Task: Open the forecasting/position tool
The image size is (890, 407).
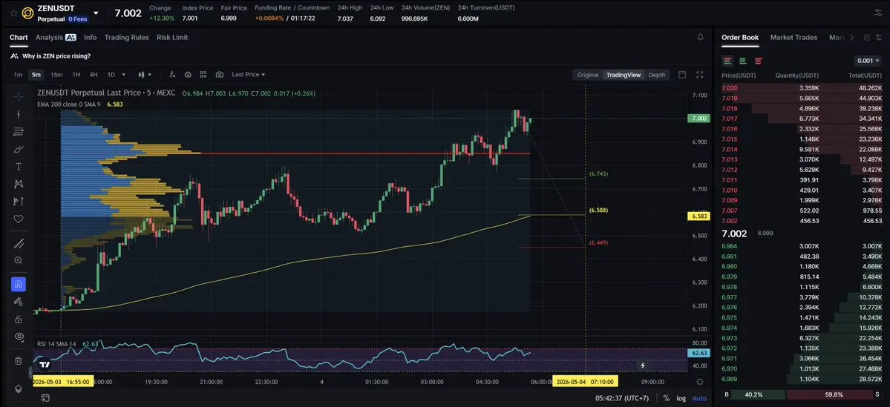Action: pos(18,201)
